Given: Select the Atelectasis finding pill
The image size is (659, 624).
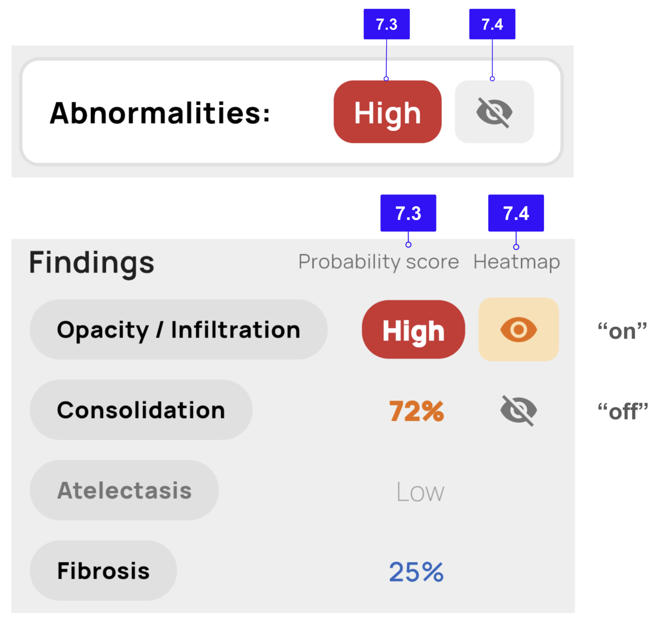Looking at the screenshot, I should coord(124,490).
